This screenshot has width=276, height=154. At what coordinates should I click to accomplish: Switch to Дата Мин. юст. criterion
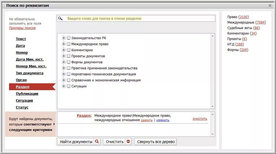pos(30,59)
